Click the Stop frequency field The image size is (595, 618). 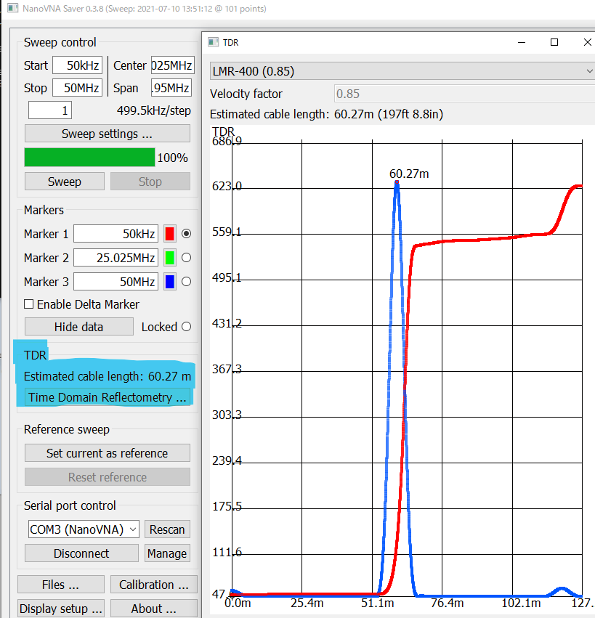(78, 87)
